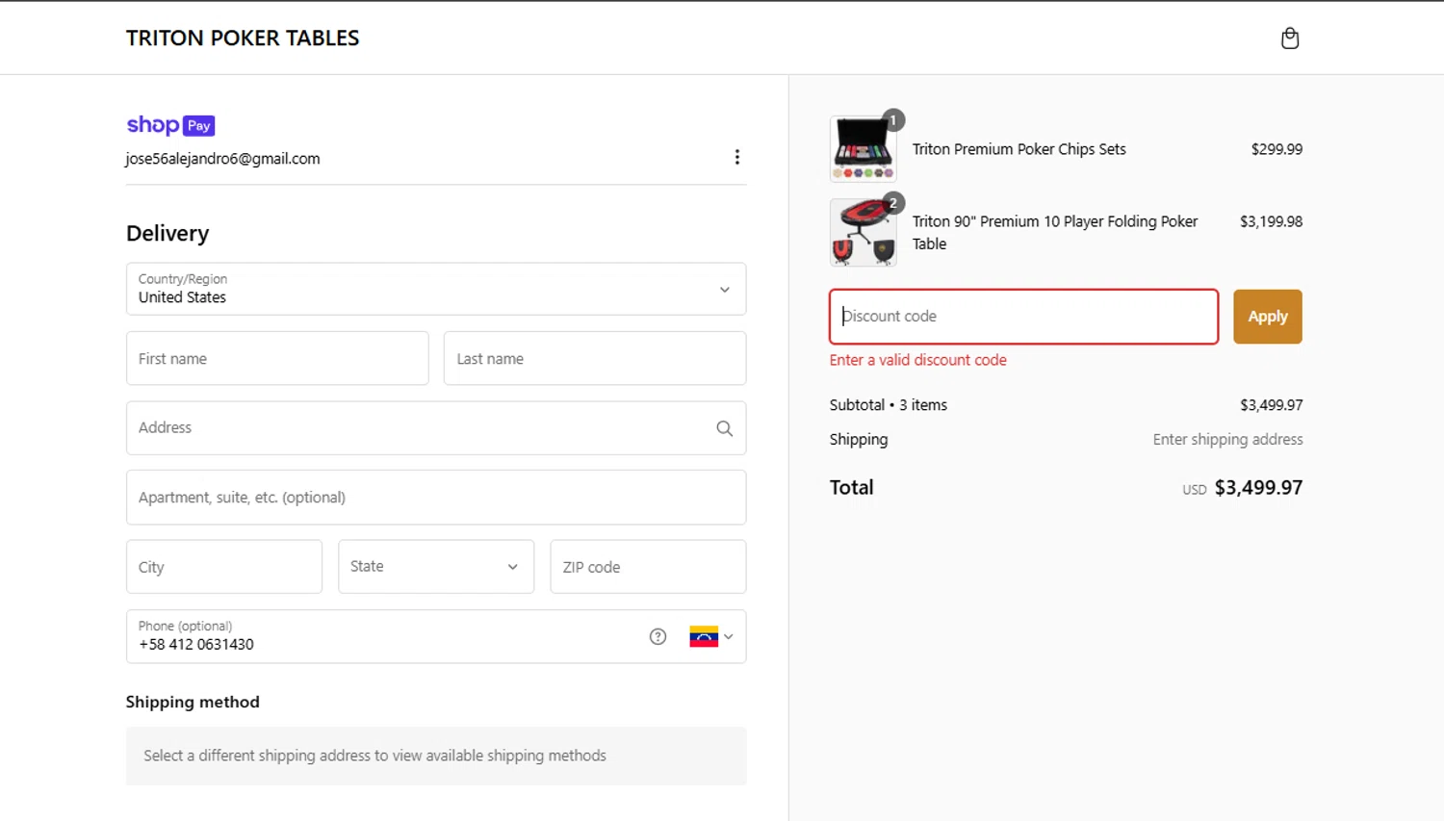Click the ZIP code field
Viewport: 1444px width, 821px height.
point(648,567)
